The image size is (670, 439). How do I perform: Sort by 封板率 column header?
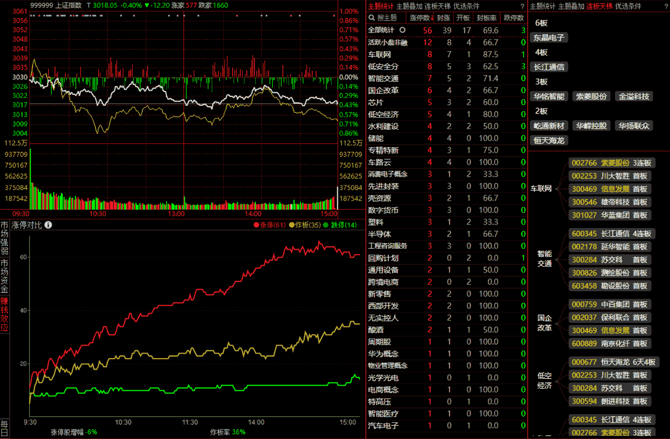487,18
